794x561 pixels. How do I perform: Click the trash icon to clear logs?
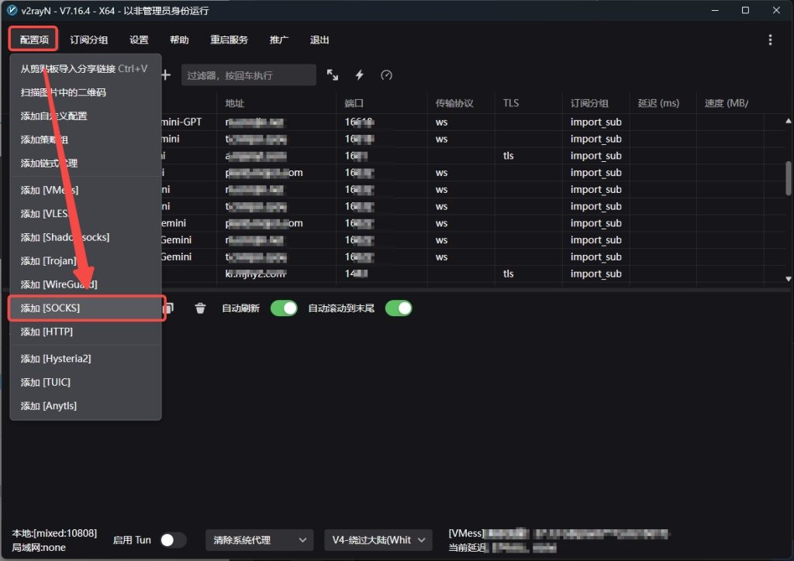200,308
